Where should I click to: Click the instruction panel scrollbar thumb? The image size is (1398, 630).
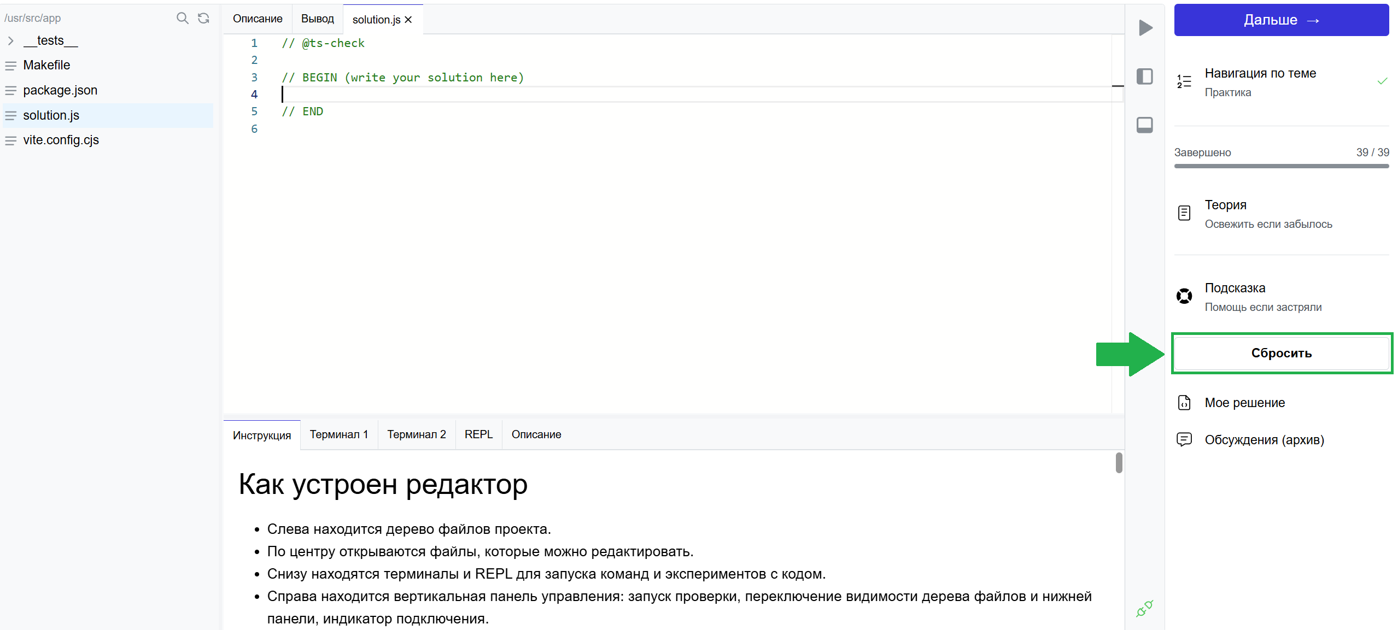click(1119, 463)
